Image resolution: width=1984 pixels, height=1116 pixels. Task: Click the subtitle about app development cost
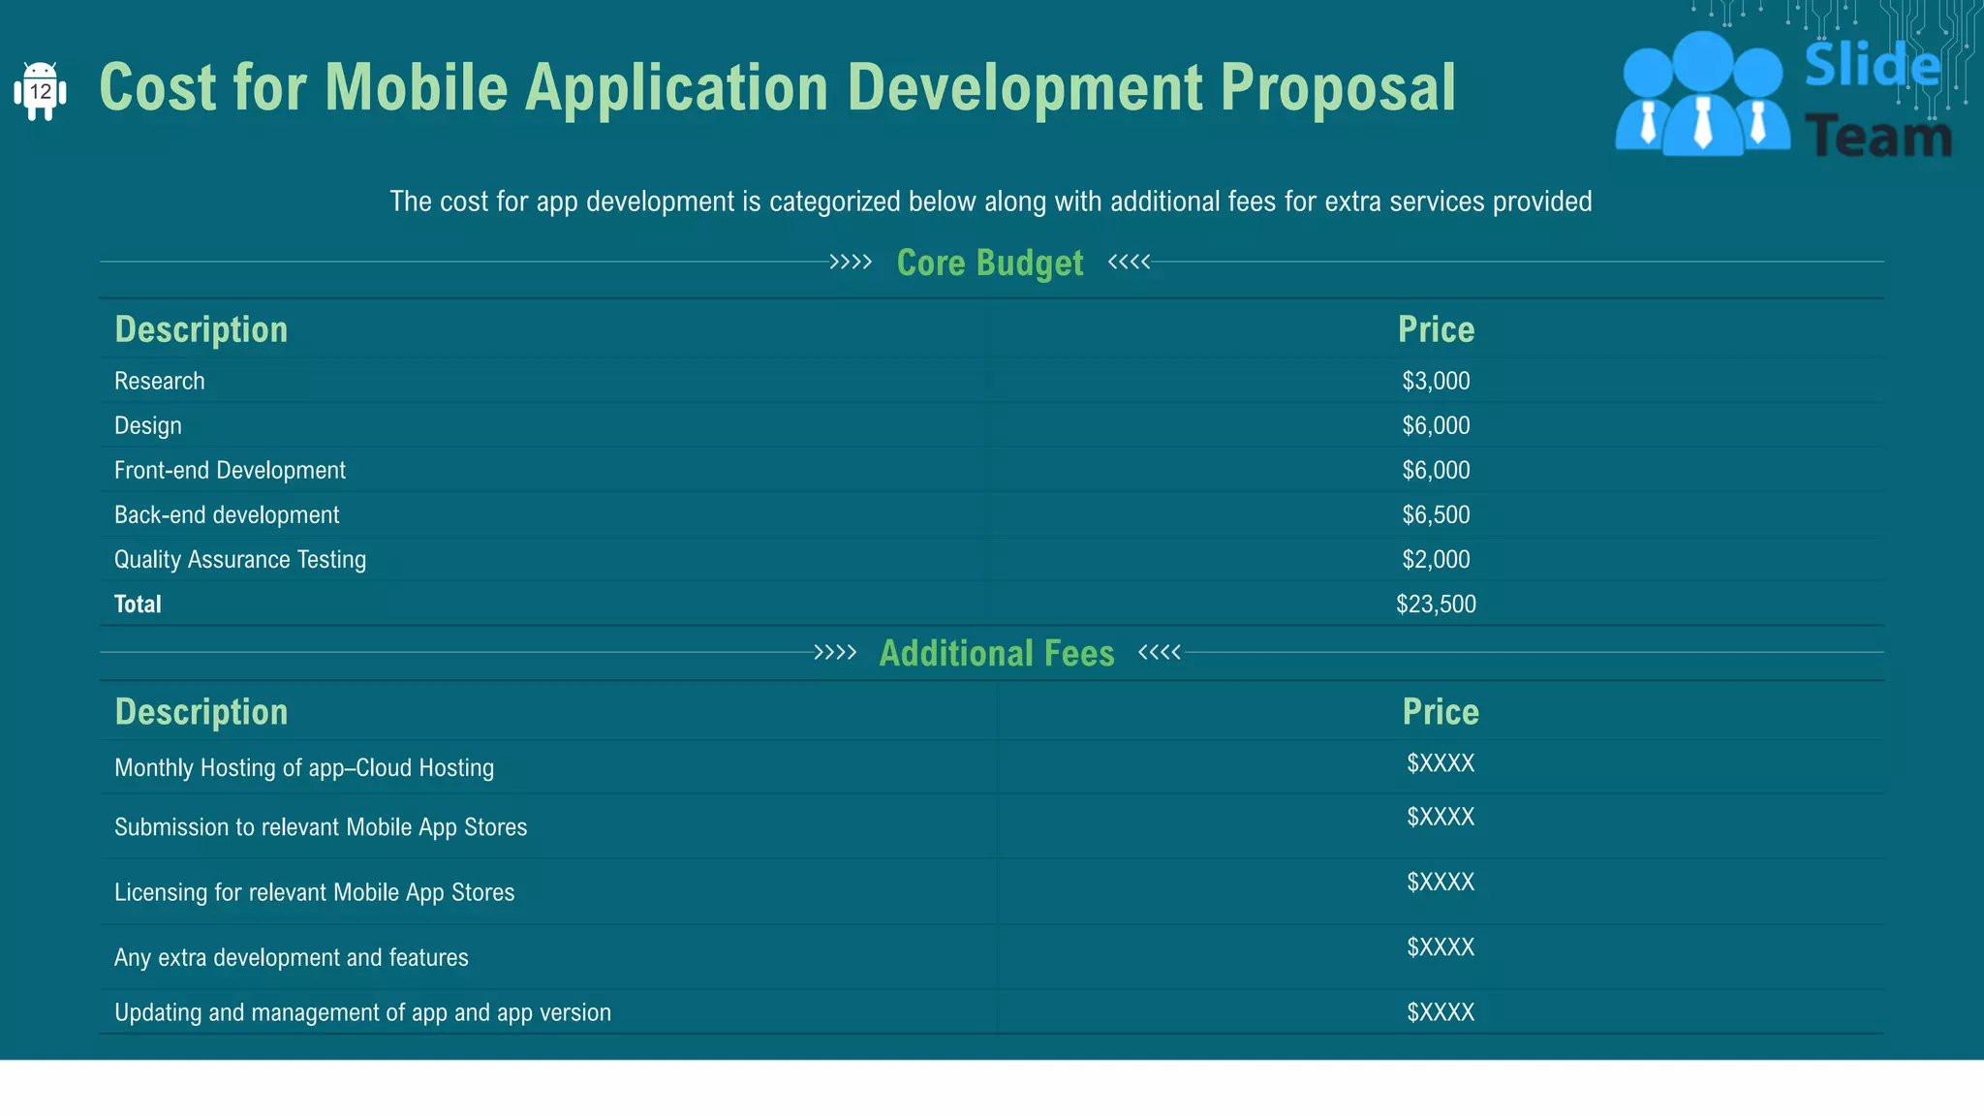(990, 201)
